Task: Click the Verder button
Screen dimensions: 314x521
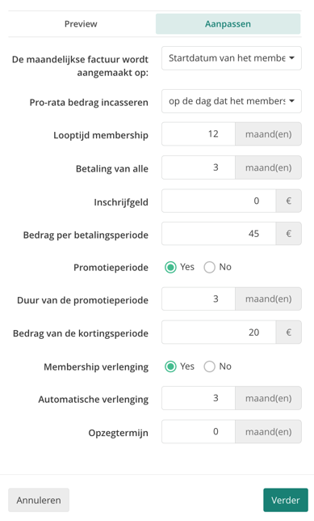Action: (286, 500)
